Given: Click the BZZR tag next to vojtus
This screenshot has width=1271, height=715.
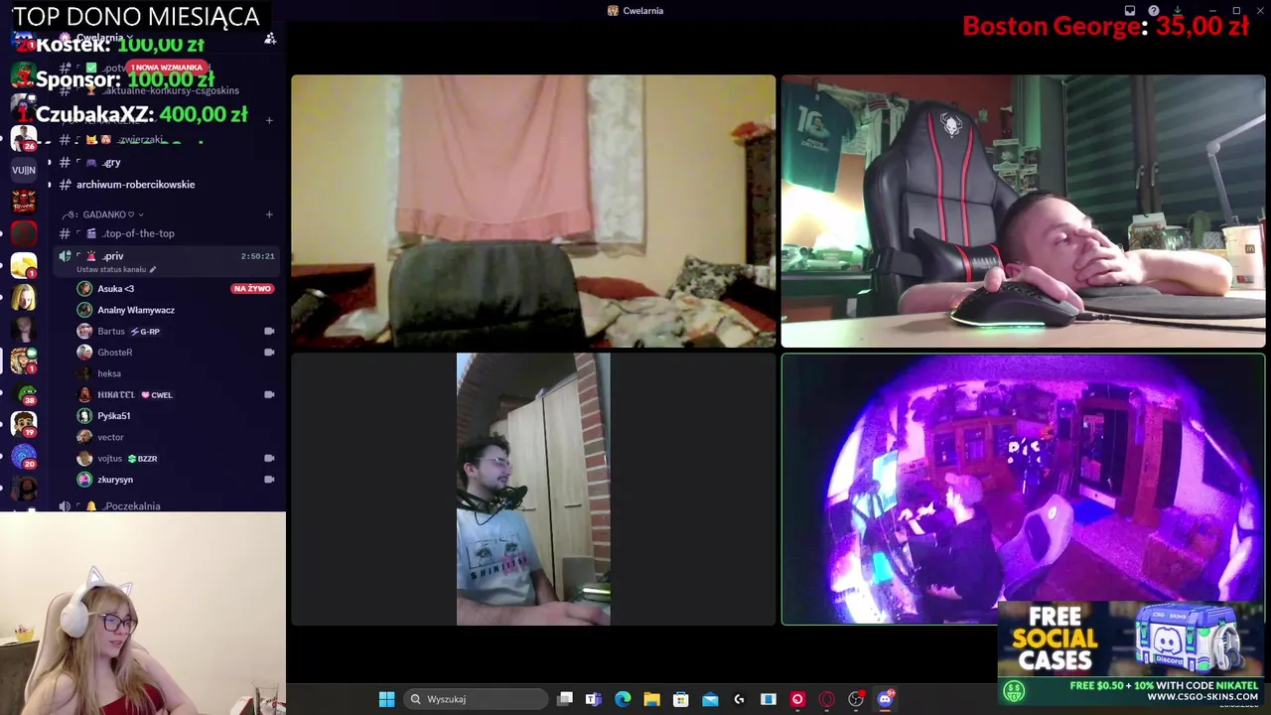Looking at the screenshot, I should pos(143,459).
